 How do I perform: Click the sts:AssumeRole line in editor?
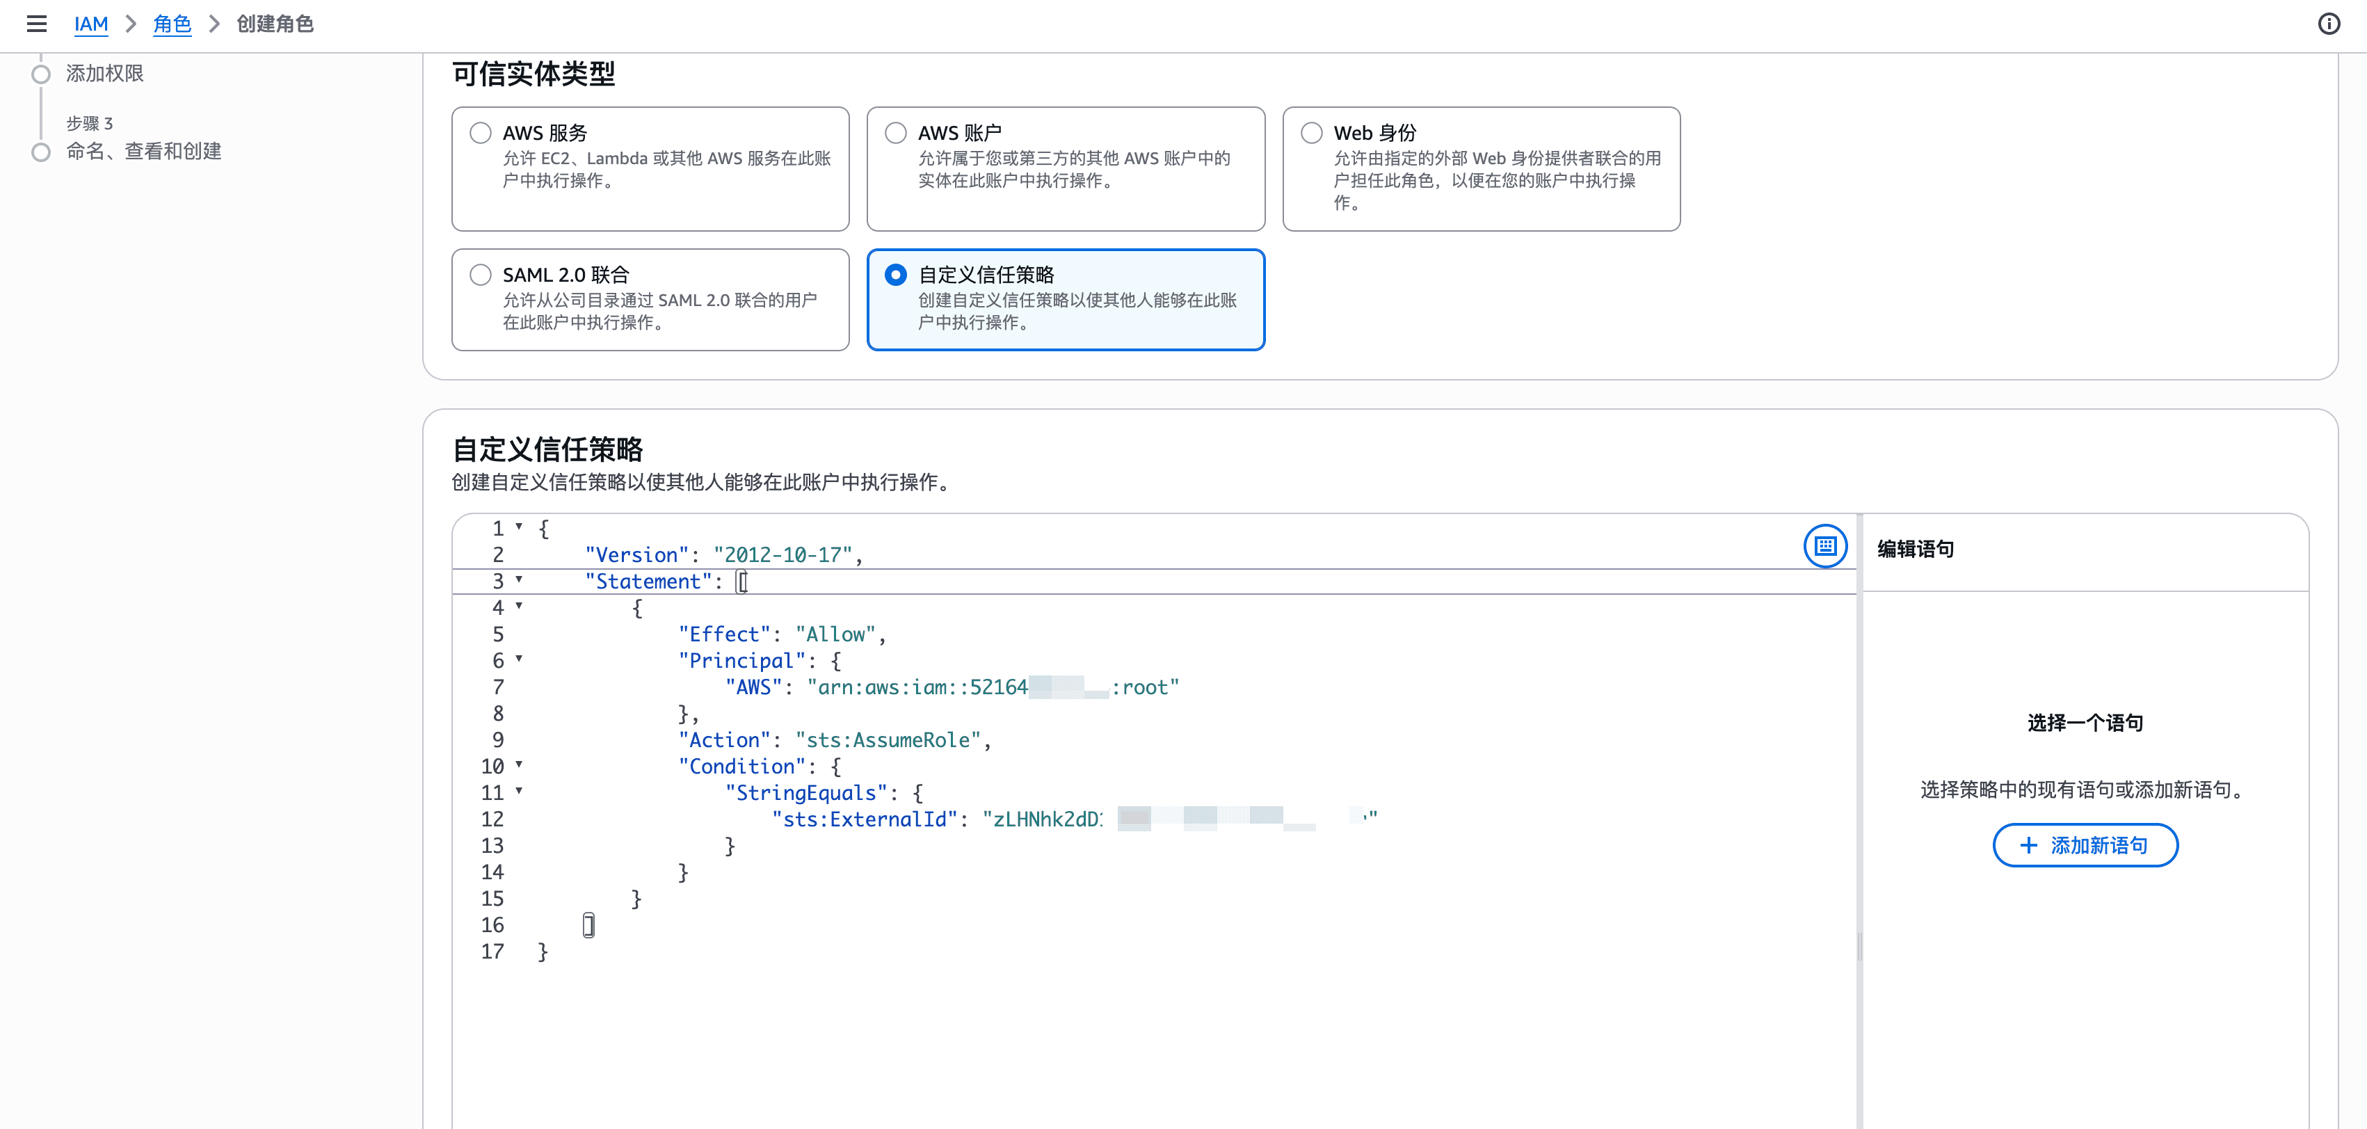pyautogui.click(x=887, y=740)
